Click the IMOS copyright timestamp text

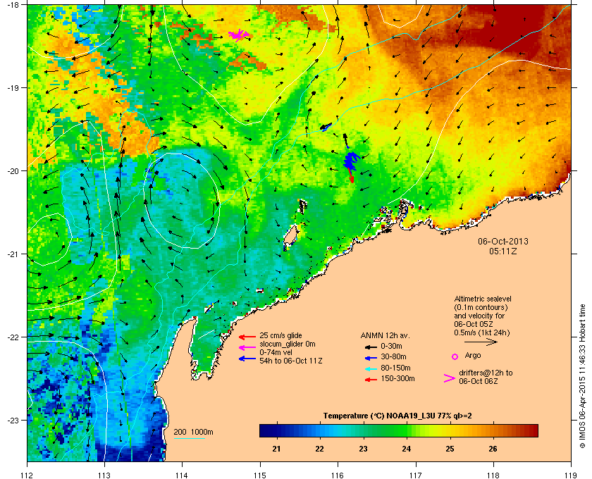point(582,378)
